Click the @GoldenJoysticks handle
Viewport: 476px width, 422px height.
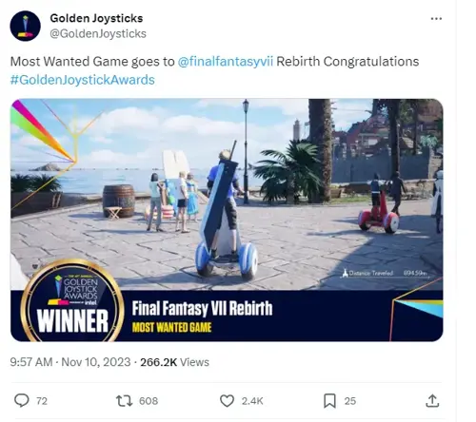click(x=98, y=33)
